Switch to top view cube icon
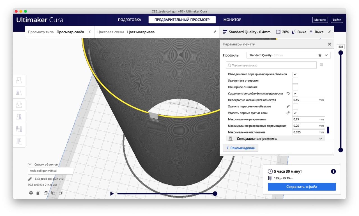Screen dimensions: 359x216 click(x=45, y=193)
